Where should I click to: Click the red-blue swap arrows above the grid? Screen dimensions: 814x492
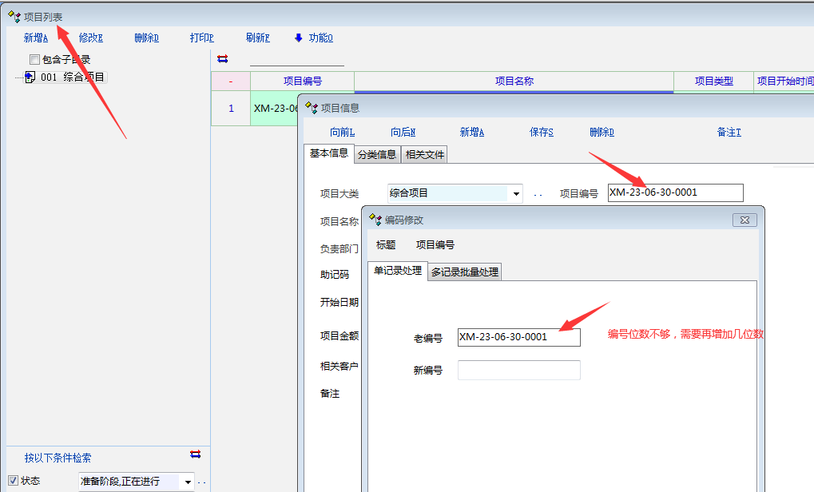[x=223, y=58]
